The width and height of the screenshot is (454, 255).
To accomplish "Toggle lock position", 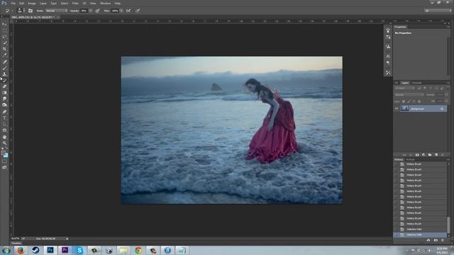I will (x=414, y=101).
